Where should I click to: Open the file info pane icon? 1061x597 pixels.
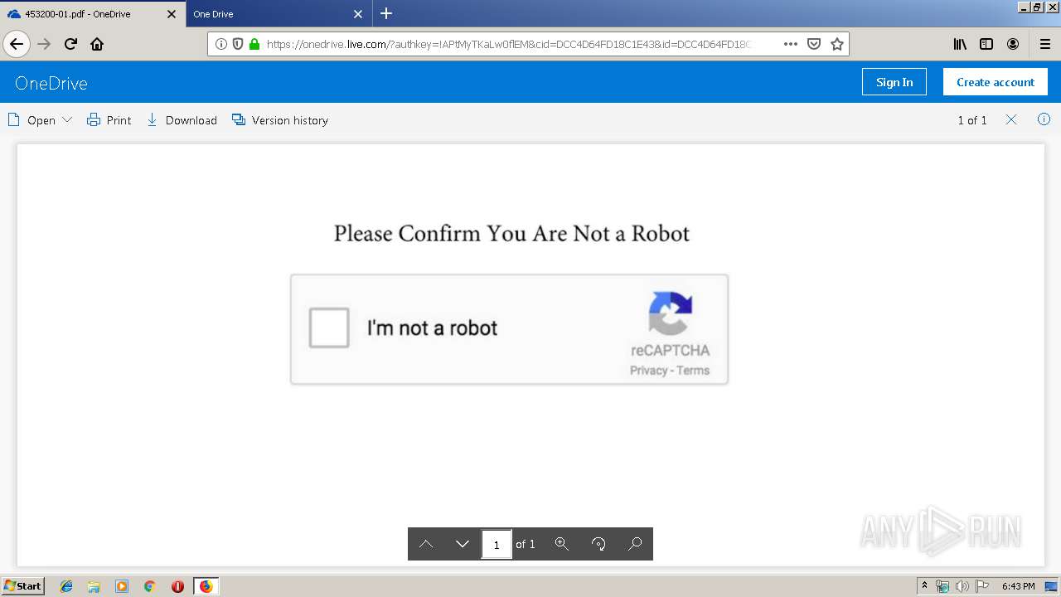[x=1044, y=119]
